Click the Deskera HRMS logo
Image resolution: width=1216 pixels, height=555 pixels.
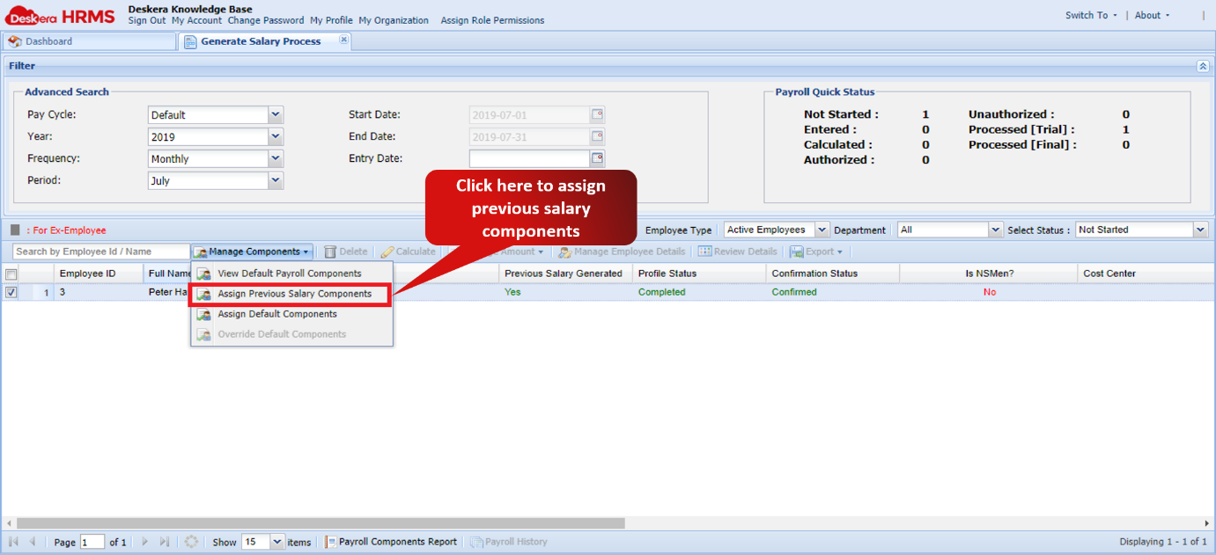59,14
